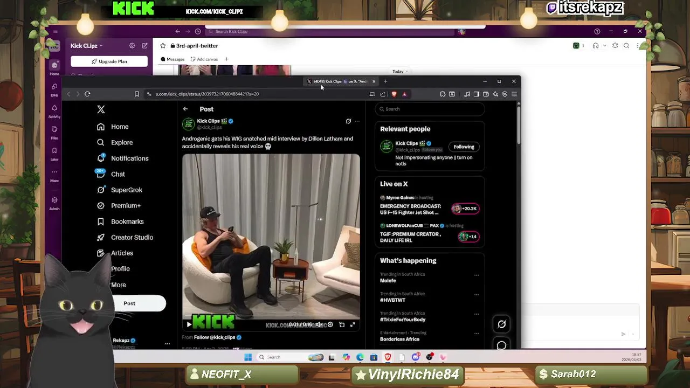
Task: Click Upgrade Plan in Slack
Action: (x=109, y=61)
